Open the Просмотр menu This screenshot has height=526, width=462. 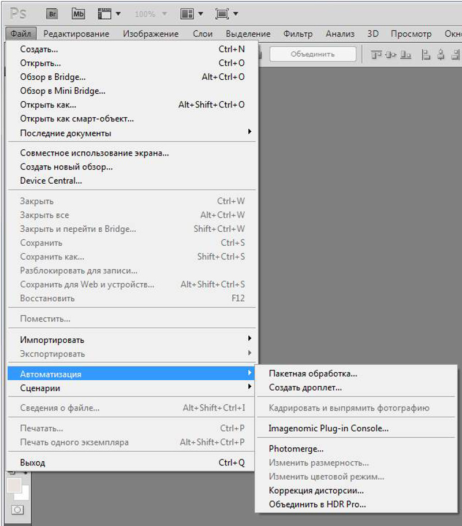[x=411, y=34]
